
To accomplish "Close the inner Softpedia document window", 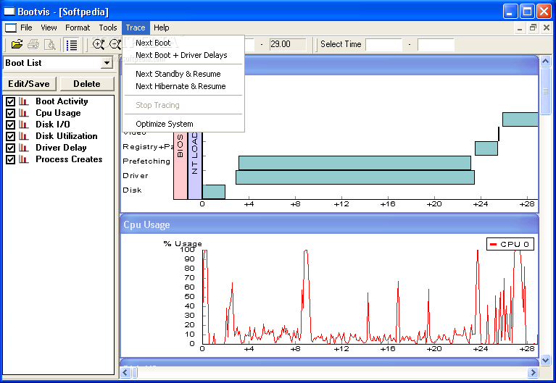I will coord(547,28).
